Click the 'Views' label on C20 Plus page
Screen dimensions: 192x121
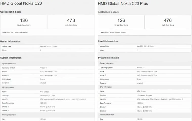point(102,50)
